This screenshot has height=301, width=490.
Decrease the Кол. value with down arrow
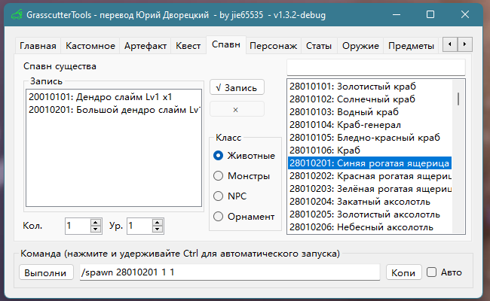pyautogui.click(x=96, y=229)
